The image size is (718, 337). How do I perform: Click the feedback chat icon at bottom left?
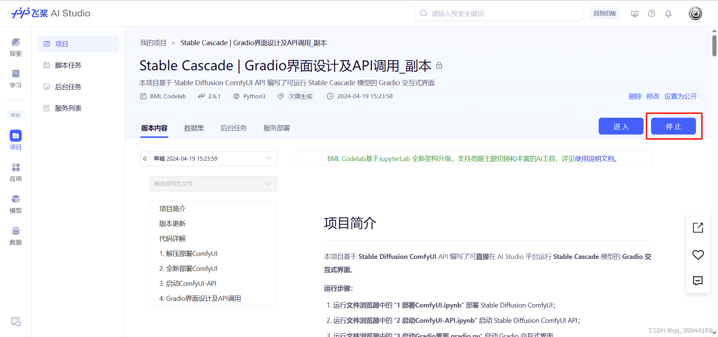(x=16, y=321)
